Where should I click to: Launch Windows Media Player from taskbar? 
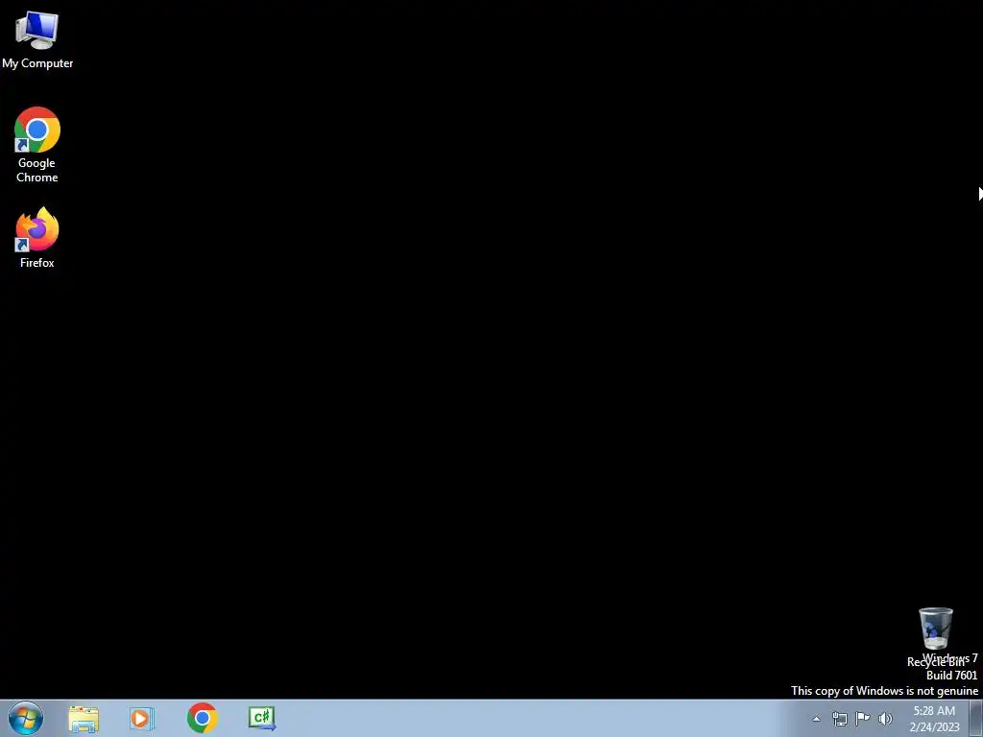tap(142, 718)
